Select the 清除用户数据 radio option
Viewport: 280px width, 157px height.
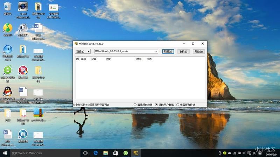156,105
